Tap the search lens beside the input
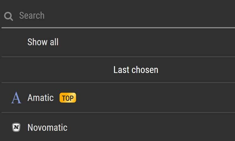The width and height of the screenshot is (235, 141). [9, 16]
